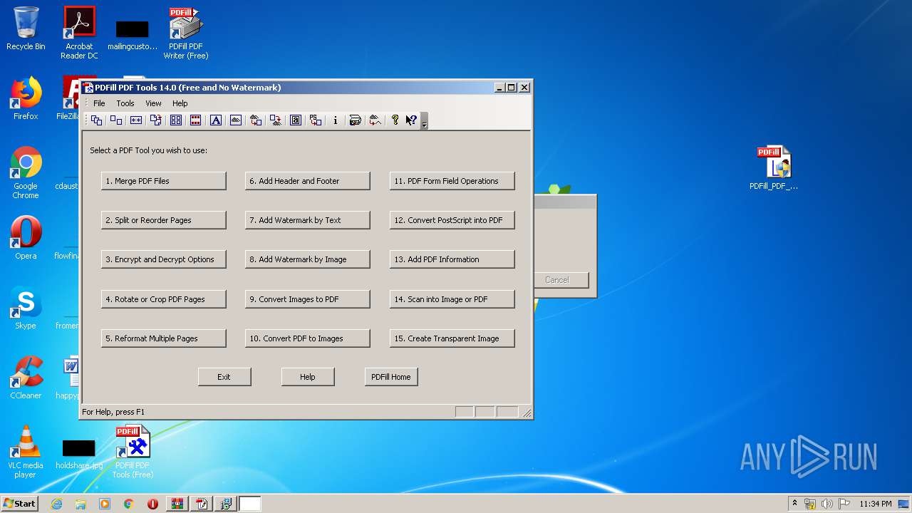Open the View menu

153,103
